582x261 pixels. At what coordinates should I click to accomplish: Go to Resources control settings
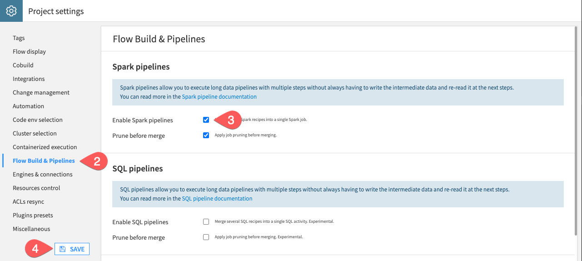36,188
